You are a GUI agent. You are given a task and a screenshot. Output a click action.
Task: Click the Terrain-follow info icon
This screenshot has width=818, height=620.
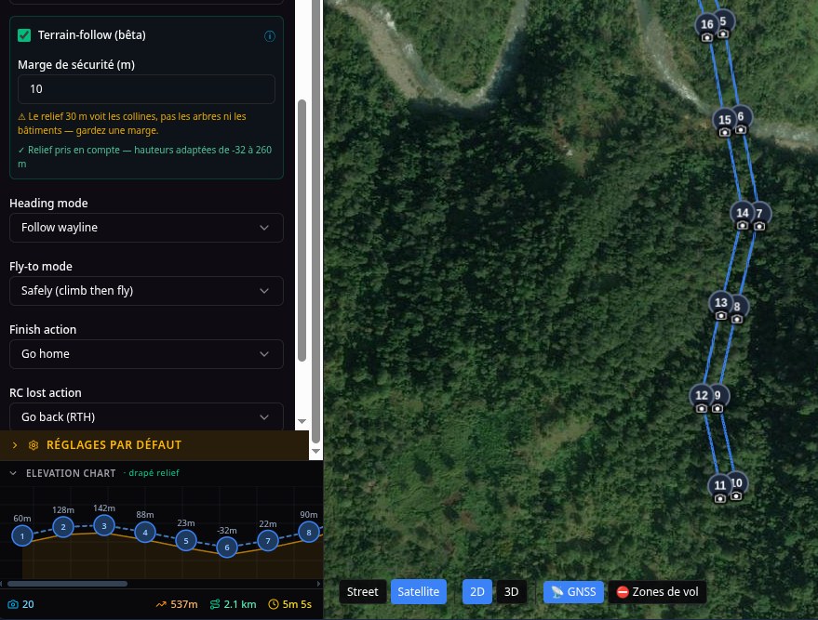[270, 36]
